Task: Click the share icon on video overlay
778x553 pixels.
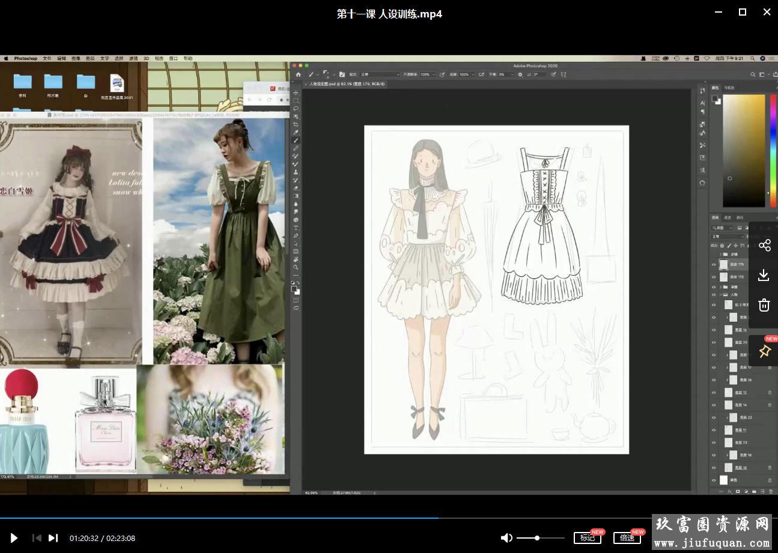Action: tap(764, 245)
